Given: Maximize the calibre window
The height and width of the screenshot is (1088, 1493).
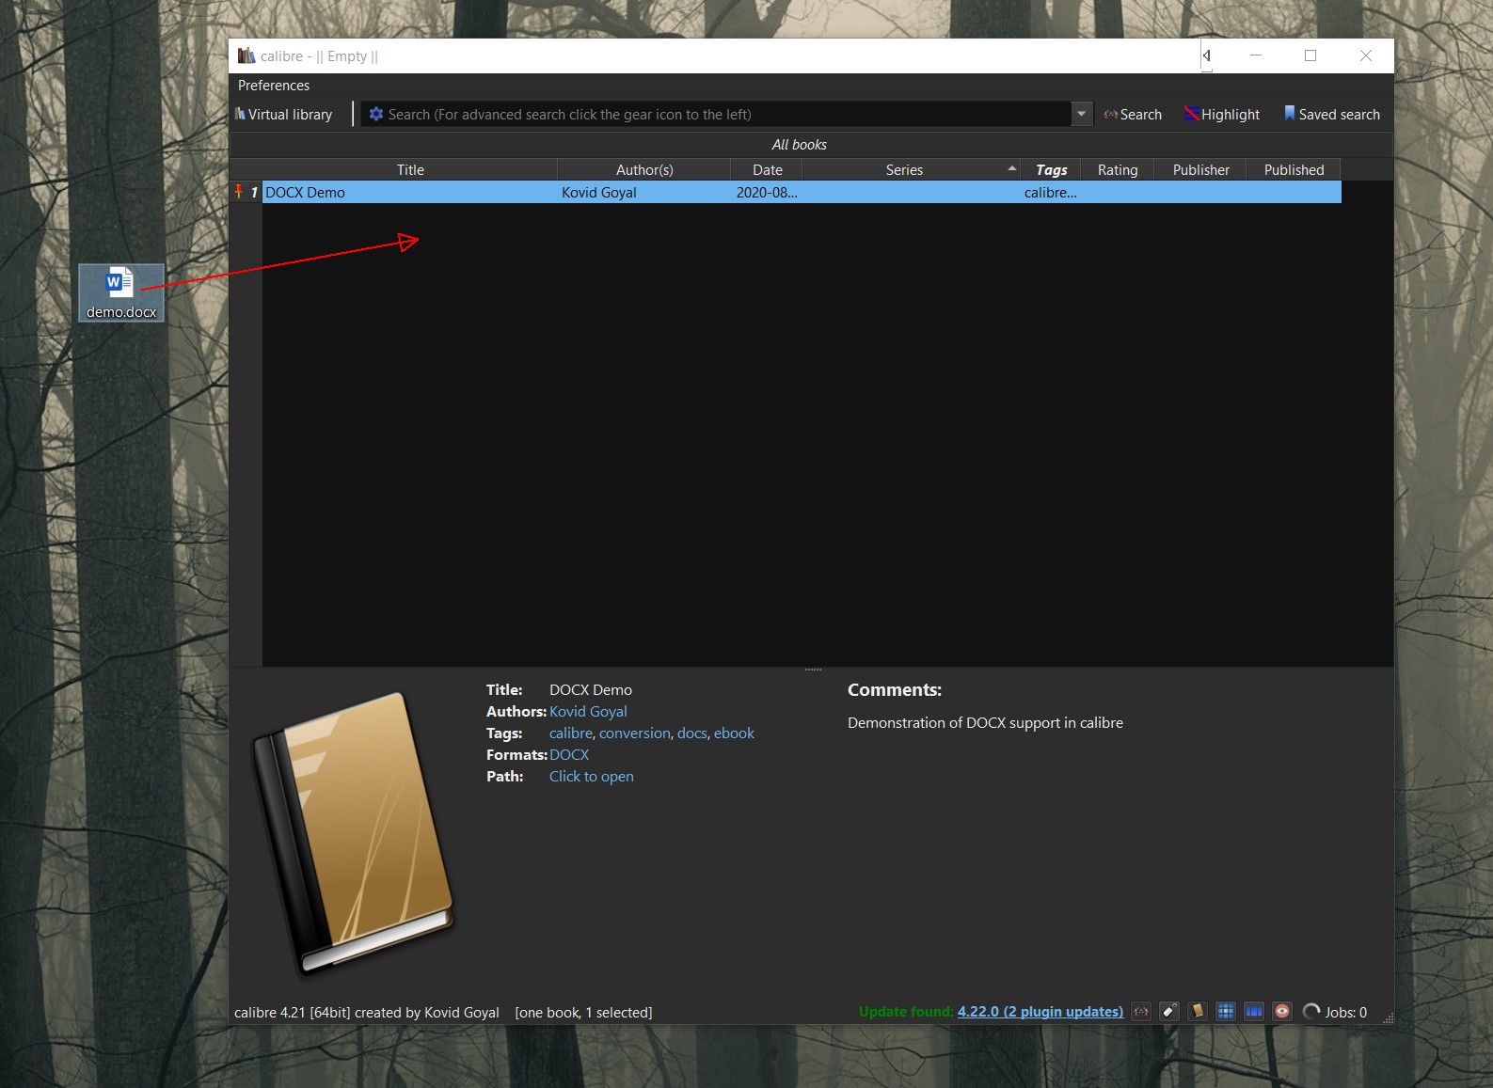Looking at the screenshot, I should pos(1310,55).
